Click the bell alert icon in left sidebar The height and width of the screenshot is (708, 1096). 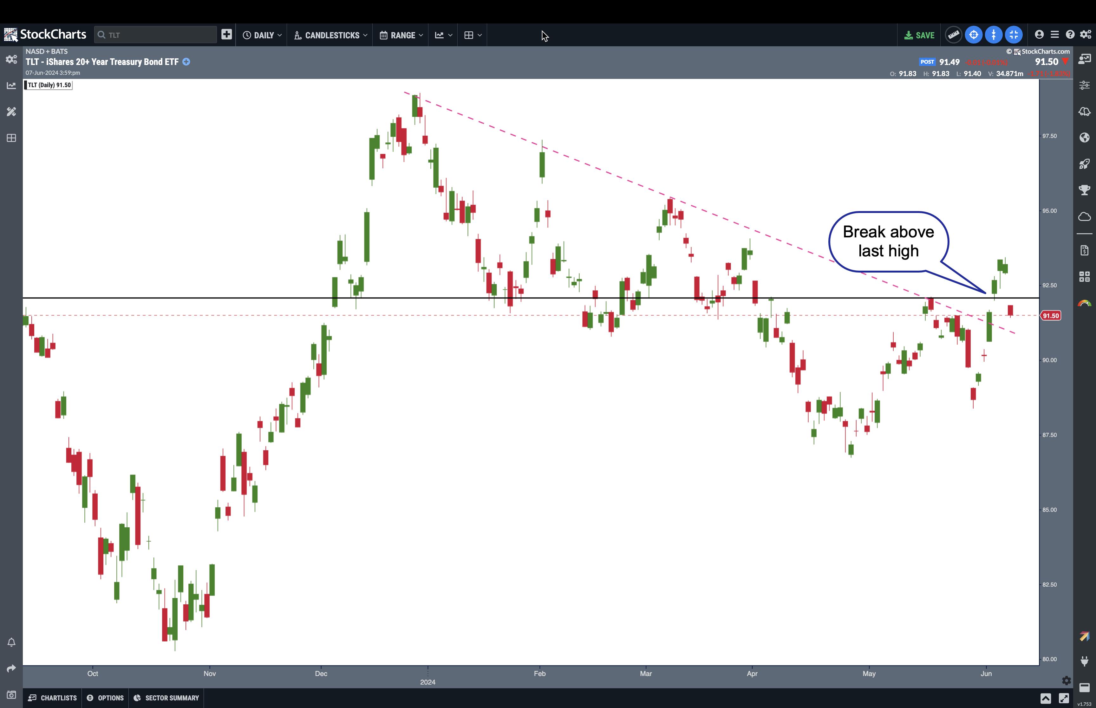[11, 642]
